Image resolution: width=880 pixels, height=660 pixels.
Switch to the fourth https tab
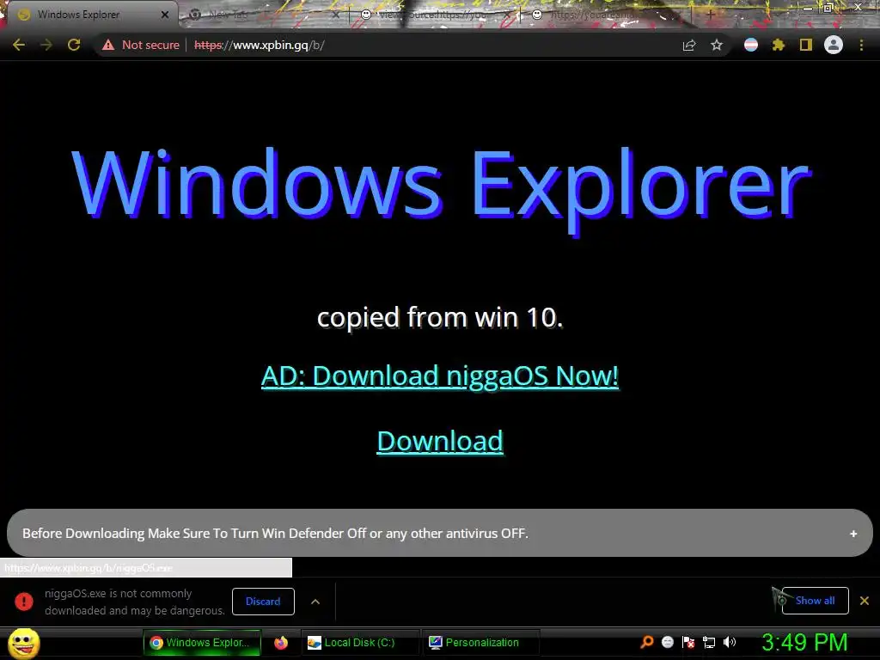[606, 15]
